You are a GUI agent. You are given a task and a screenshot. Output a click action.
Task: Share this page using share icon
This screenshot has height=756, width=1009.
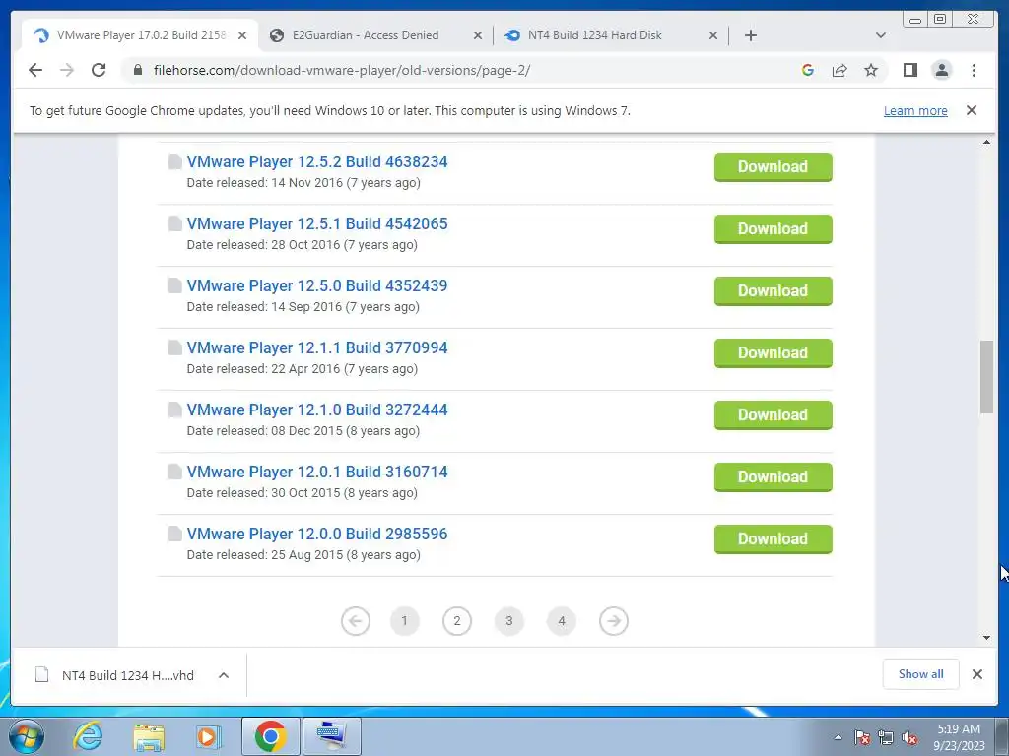pos(840,70)
